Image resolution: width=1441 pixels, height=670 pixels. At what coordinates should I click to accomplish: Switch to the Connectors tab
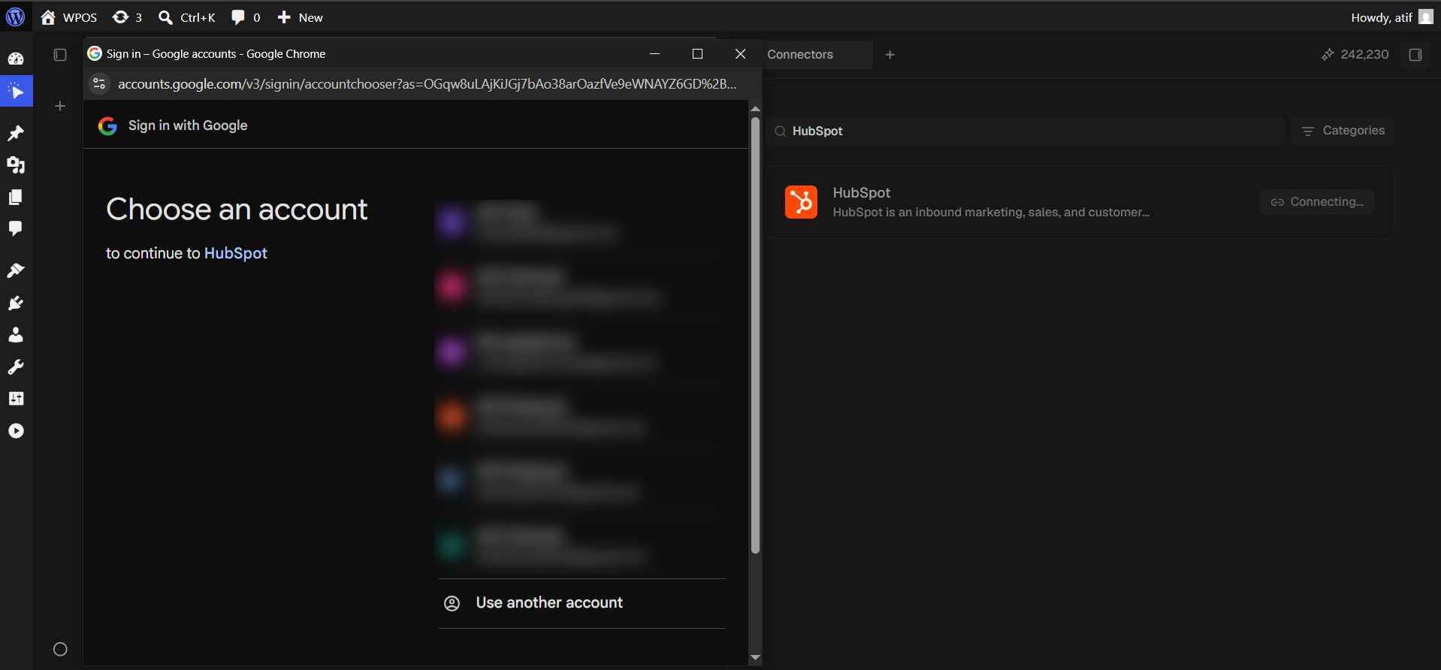tap(800, 55)
